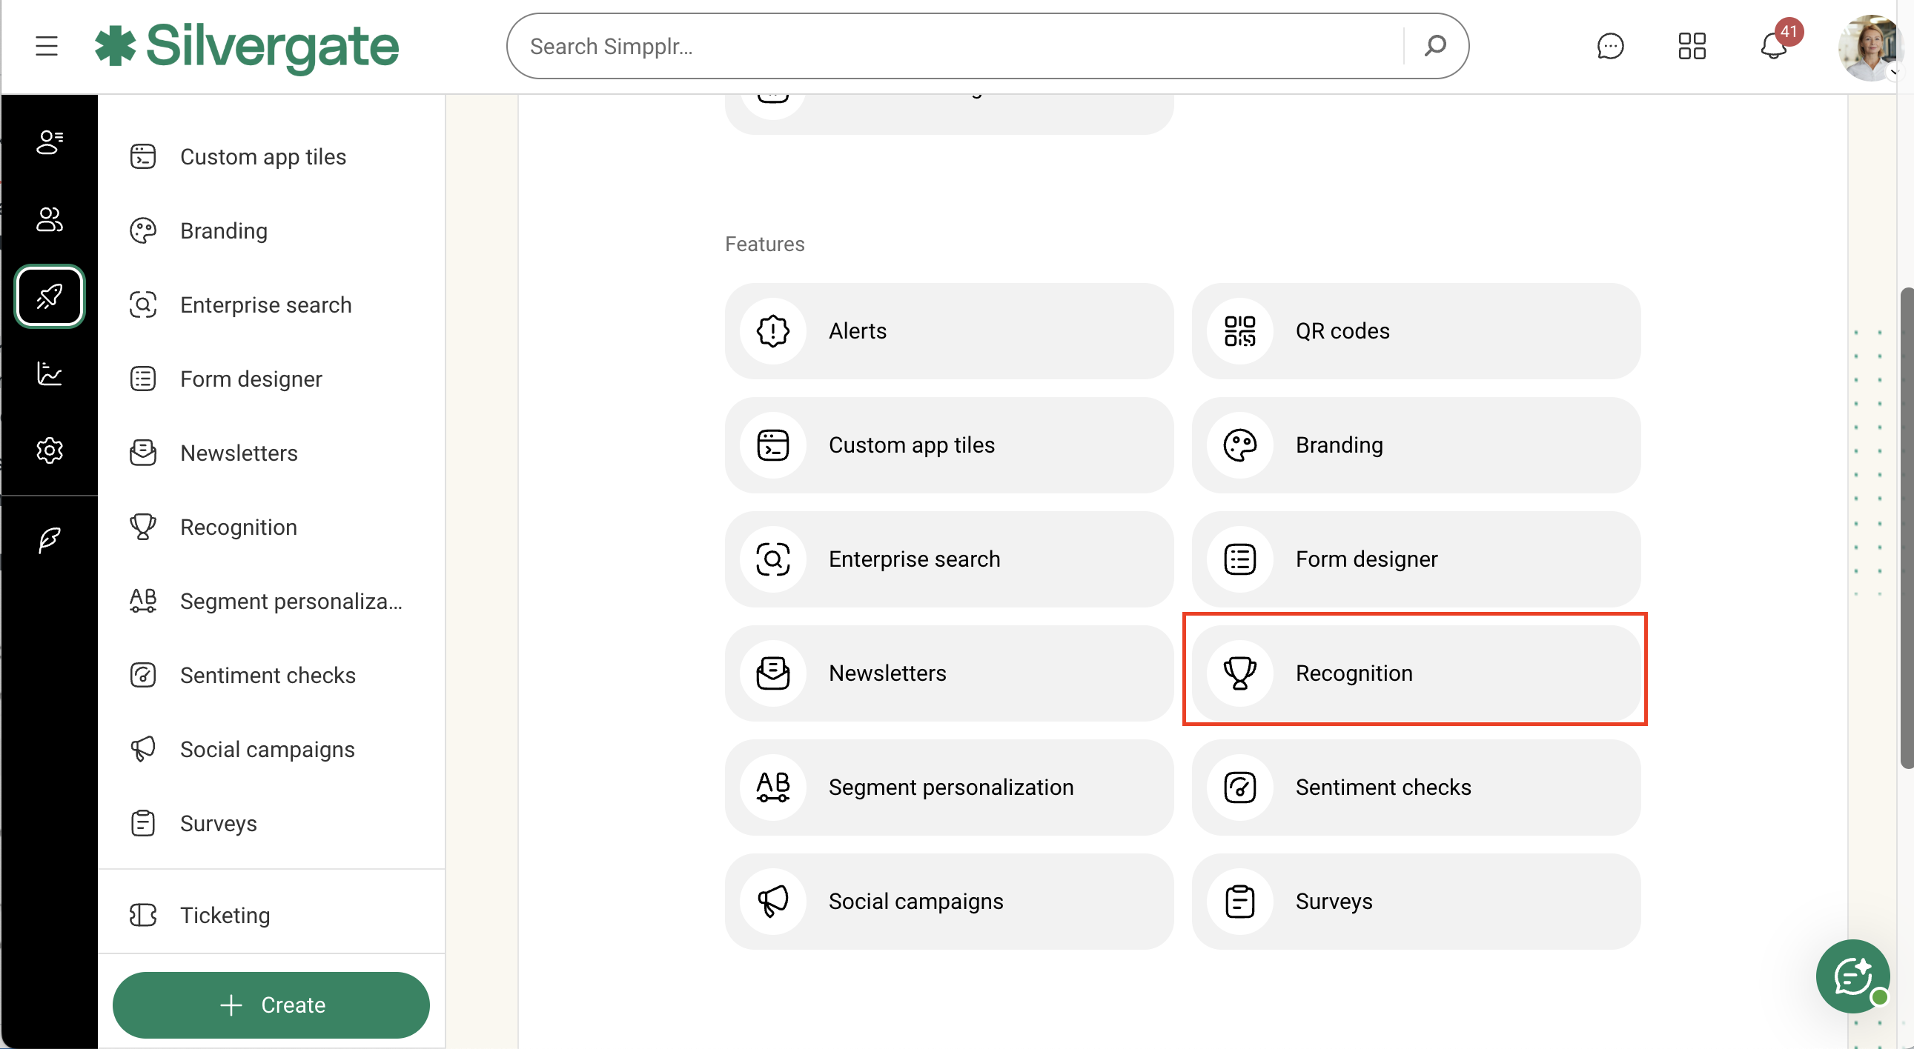Click the rocket icon in the black rail
The width and height of the screenshot is (1914, 1049).
(49, 296)
